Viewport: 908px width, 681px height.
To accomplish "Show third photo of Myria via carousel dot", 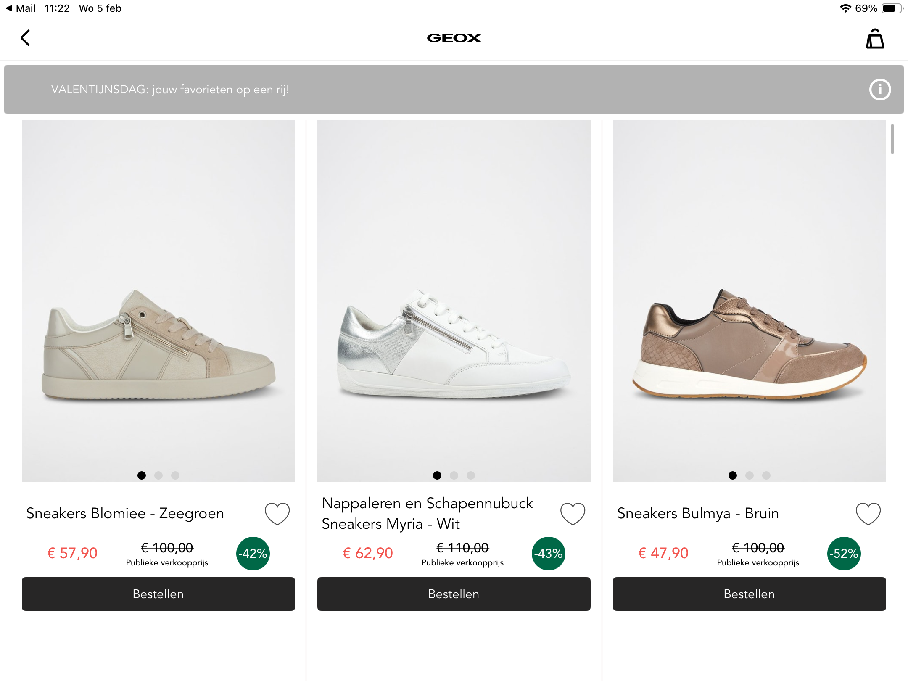I will click(x=471, y=475).
